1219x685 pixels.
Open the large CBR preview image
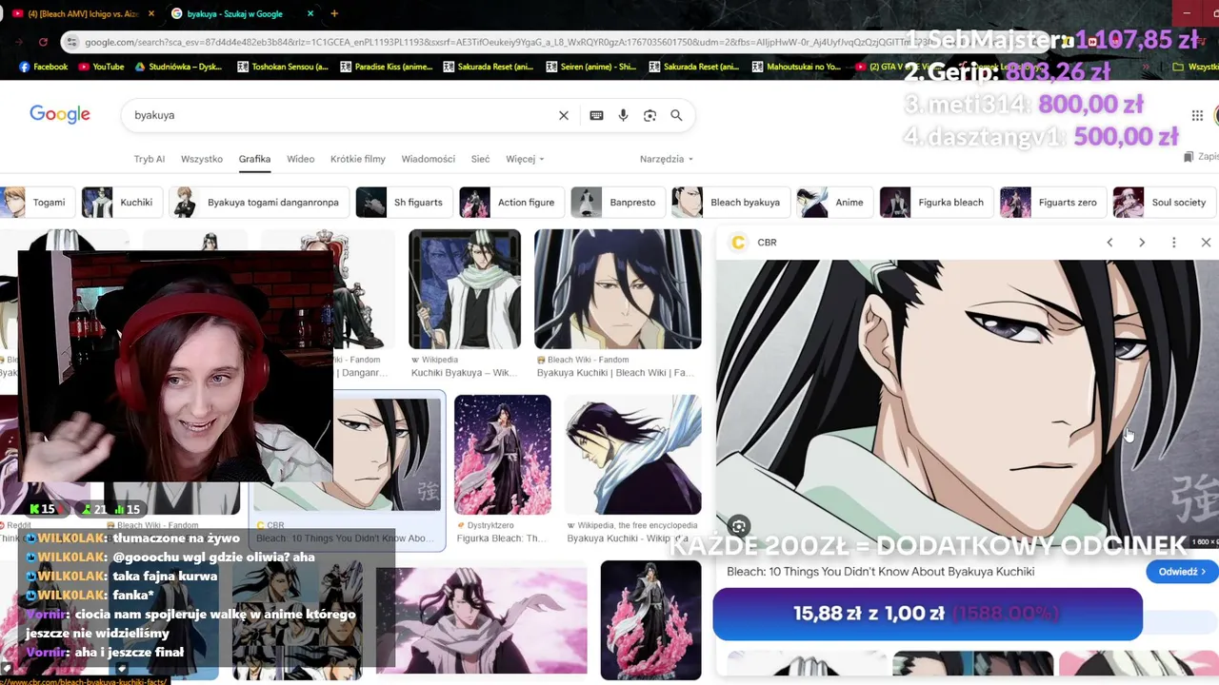(x=968, y=402)
